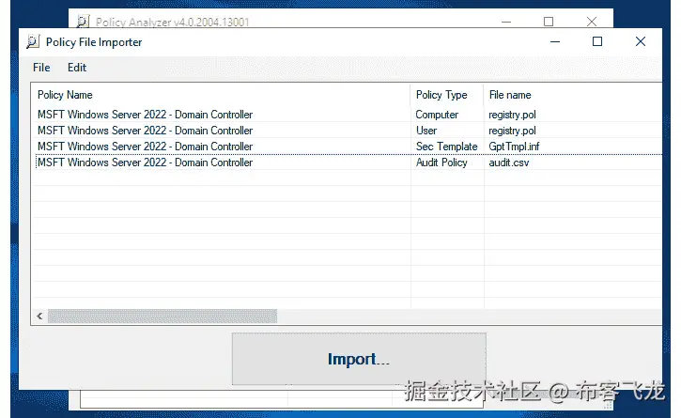Select the policy name in Computer row
The width and height of the screenshot is (681, 418).
(145, 115)
